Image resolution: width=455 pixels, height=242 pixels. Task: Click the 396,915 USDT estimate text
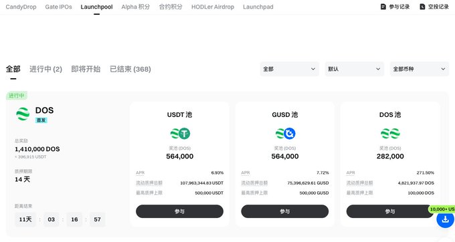click(31, 157)
